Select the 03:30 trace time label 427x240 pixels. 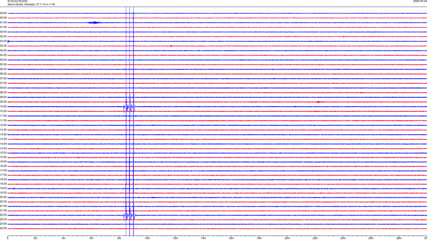coord(3,46)
